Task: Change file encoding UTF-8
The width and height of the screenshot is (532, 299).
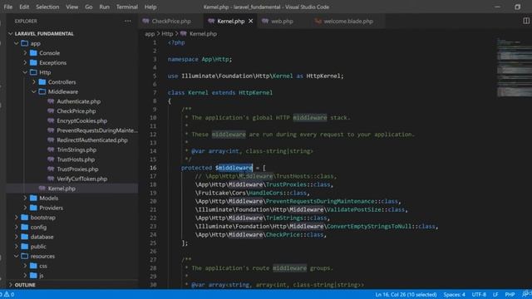Action: click(479, 295)
